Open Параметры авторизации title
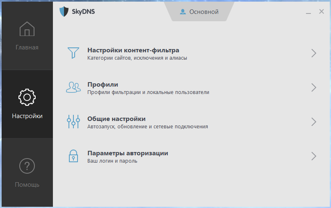331x208 pixels. click(x=128, y=153)
